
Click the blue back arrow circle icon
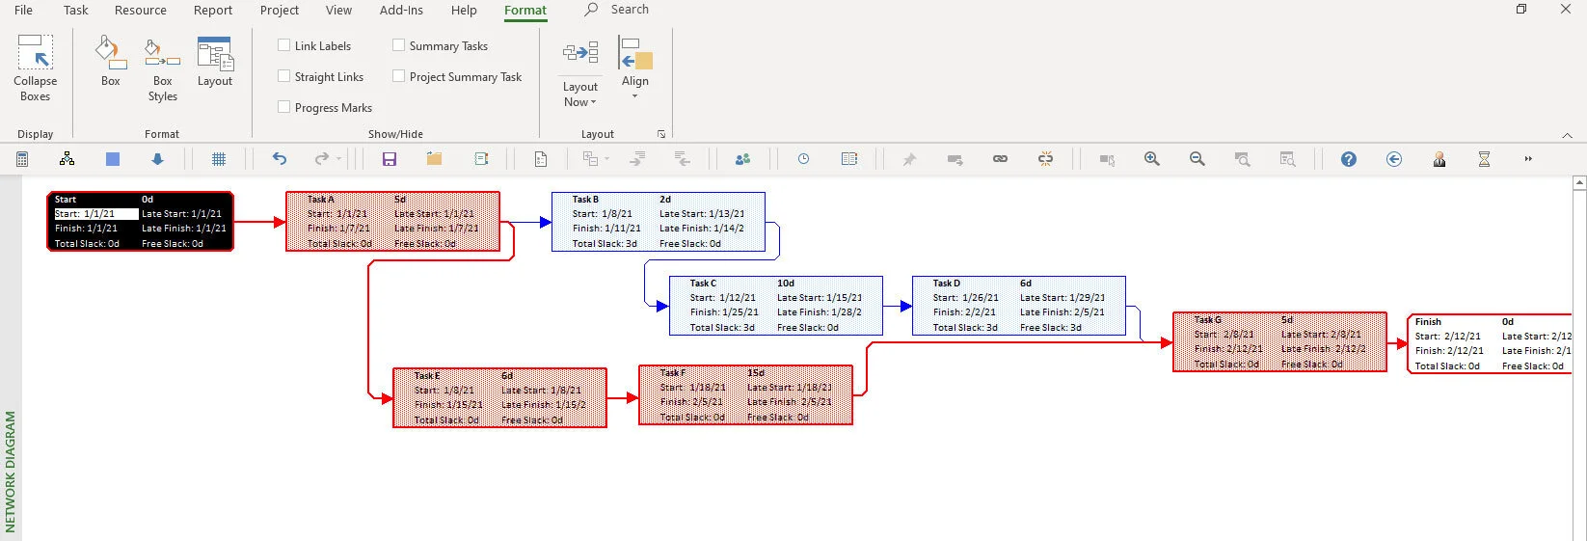click(1394, 159)
